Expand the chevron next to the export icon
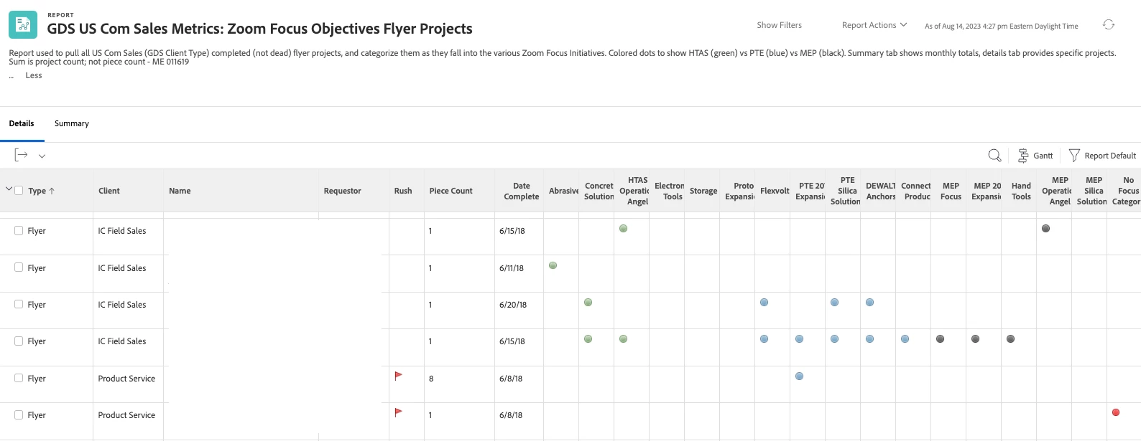The width and height of the screenshot is (1141, 441). (42, 156)
